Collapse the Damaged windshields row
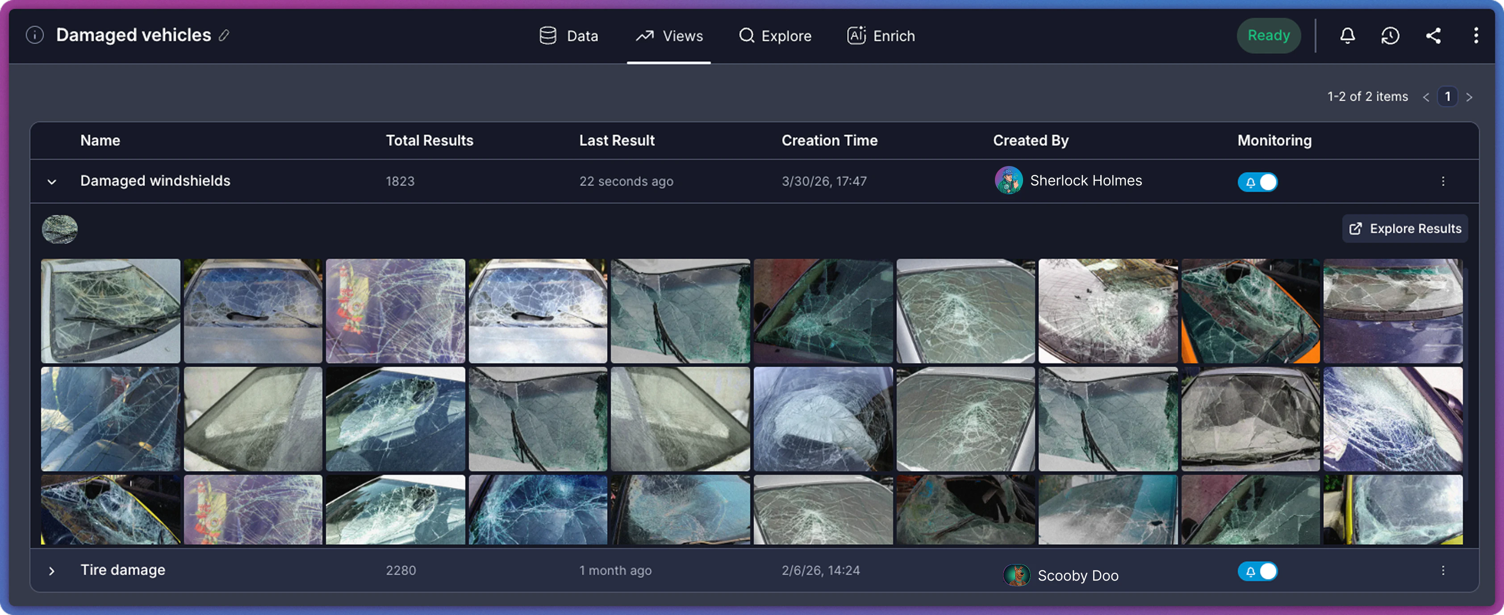 tap(52, 182)
